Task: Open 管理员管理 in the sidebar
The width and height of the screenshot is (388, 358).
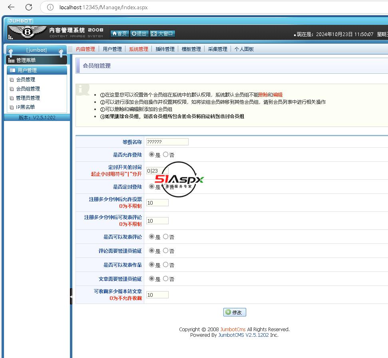Action: point(28,98)
